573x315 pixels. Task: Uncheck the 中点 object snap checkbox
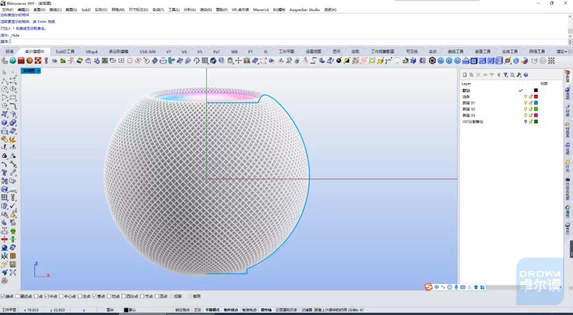point(47,296)
